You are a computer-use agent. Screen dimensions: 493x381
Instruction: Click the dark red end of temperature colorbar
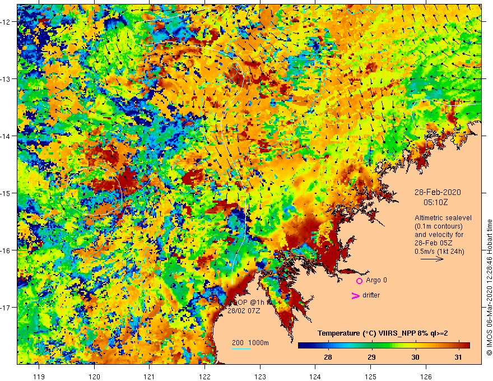click(x=466, y=346)
